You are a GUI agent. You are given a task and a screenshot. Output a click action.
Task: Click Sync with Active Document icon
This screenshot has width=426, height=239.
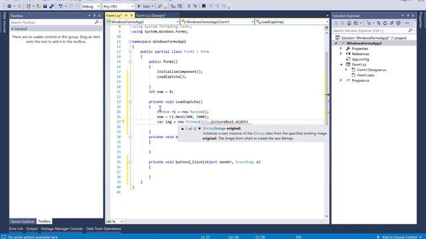(379, 23)
